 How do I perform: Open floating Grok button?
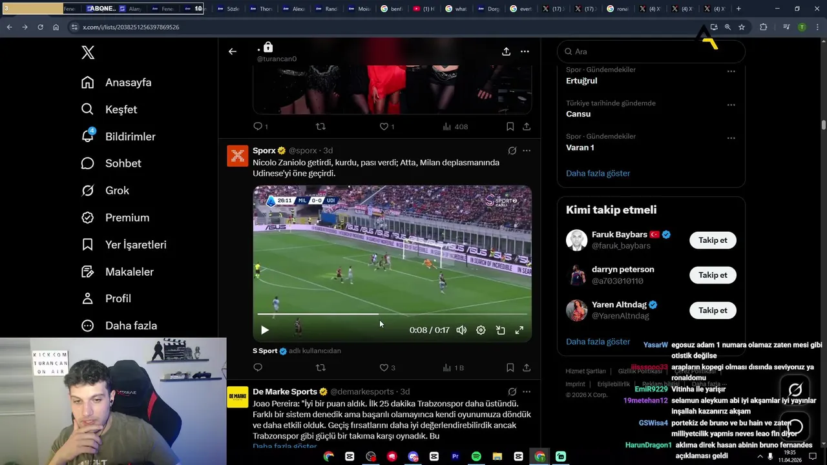[x=795, y=389]
